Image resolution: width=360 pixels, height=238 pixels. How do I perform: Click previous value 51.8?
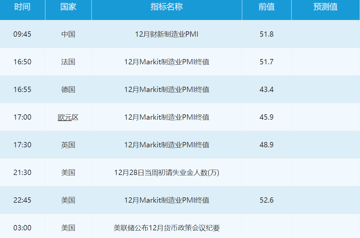coord(267,34)
